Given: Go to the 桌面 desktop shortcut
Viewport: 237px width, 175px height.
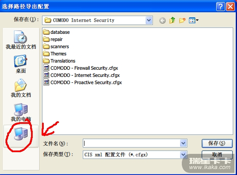Looking at the screenshot, I should click(x=21, y=64).
